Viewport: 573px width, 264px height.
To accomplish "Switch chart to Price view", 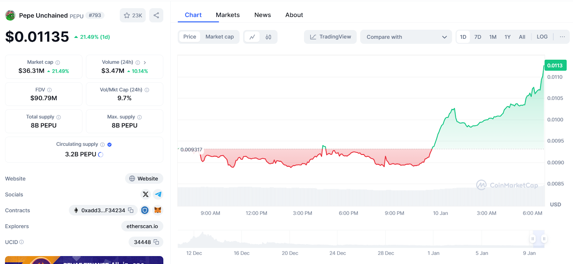I will (190, 37).
